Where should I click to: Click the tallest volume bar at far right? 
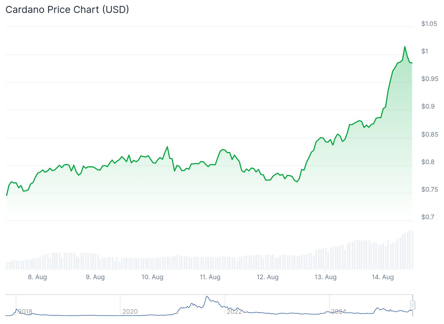point(410,249)
